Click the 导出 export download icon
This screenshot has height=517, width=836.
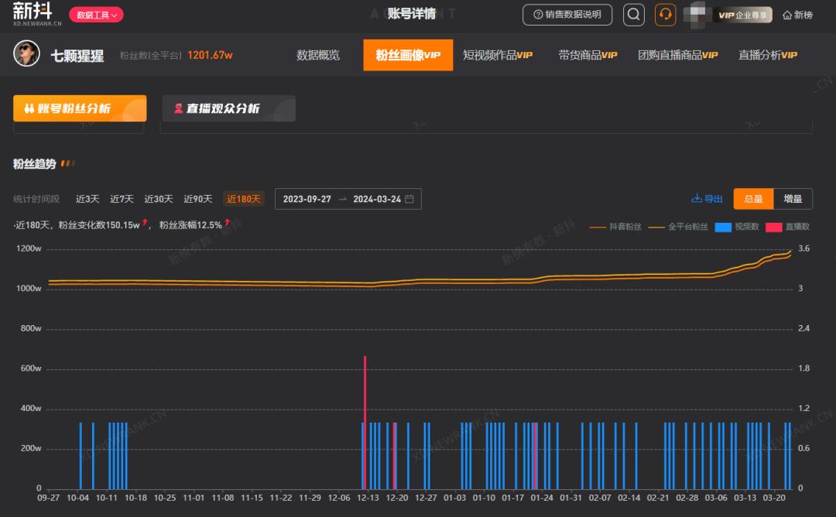click(x=696, y=199)
